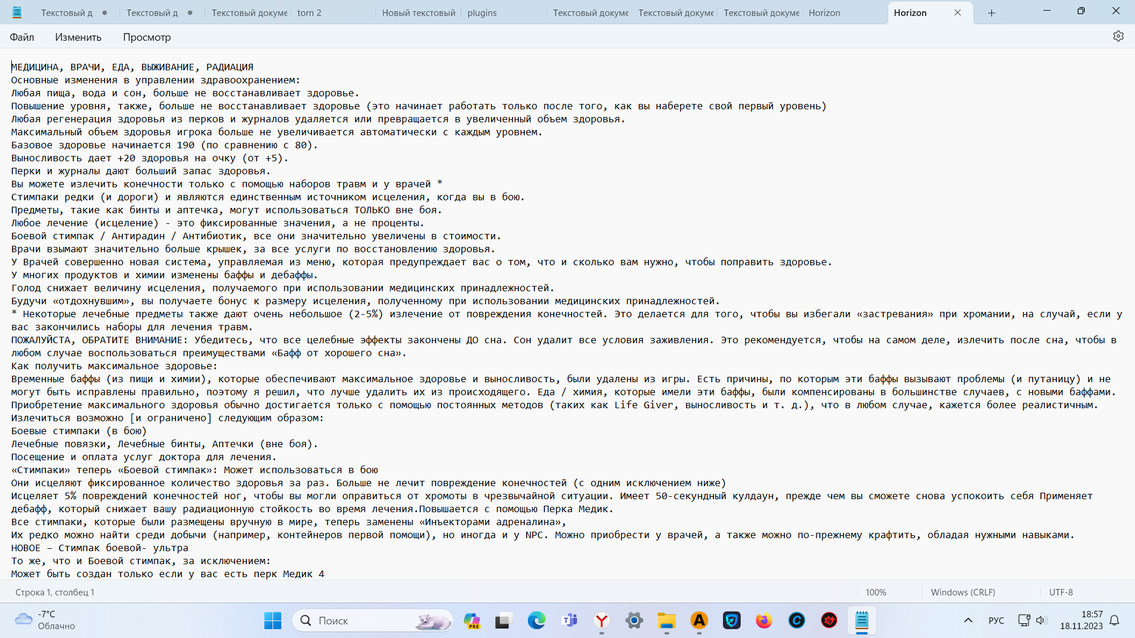Switch to the plugins tab

(482, 12)
